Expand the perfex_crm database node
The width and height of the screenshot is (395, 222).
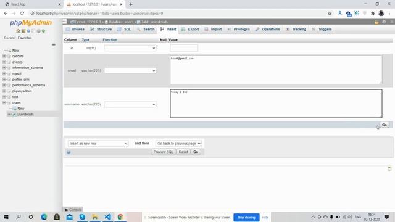point(4,80)
